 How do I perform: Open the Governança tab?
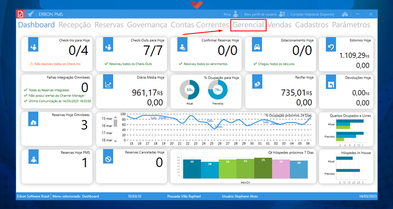[x=147, y=25]
